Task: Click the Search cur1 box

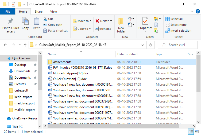Action: coord(178,45)
